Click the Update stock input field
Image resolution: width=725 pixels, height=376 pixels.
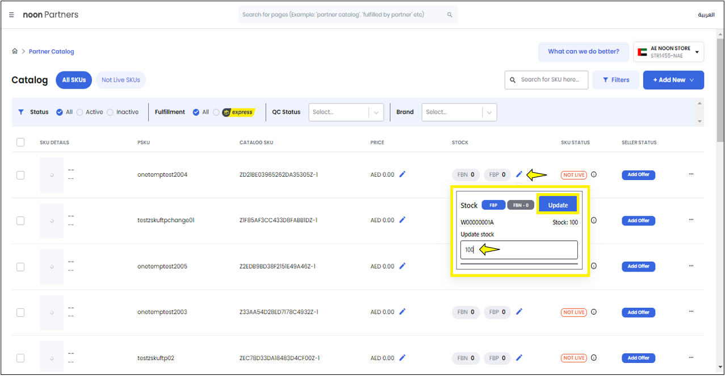click(x=518, y=250)
